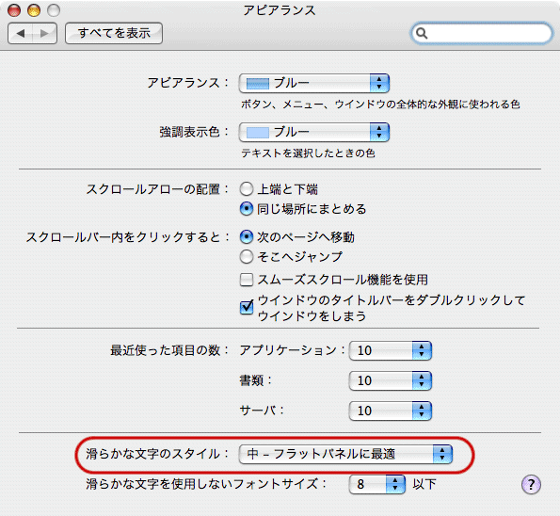
Task: Open the サーバ recent items count dropdown
Action: click(x=390, y=411)
